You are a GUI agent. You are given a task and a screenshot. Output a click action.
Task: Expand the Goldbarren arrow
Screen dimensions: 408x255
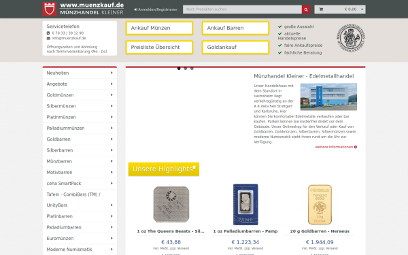coord(112,139)
